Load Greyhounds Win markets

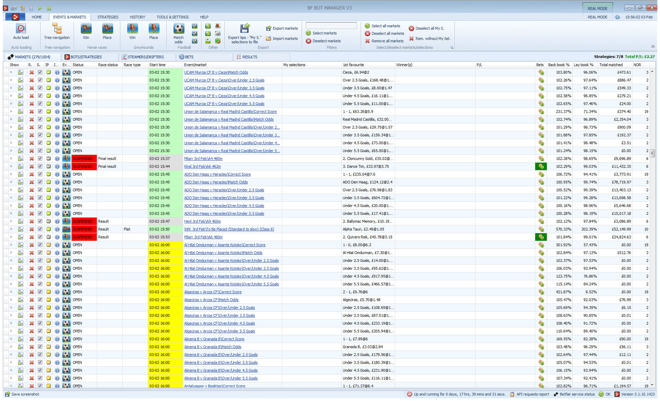(132, 32)
